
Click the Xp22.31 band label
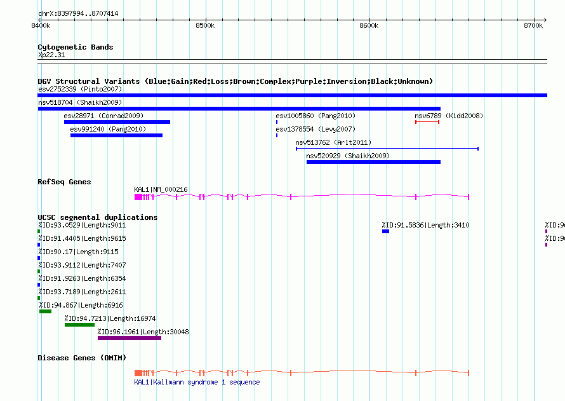(x=51, y=55)
